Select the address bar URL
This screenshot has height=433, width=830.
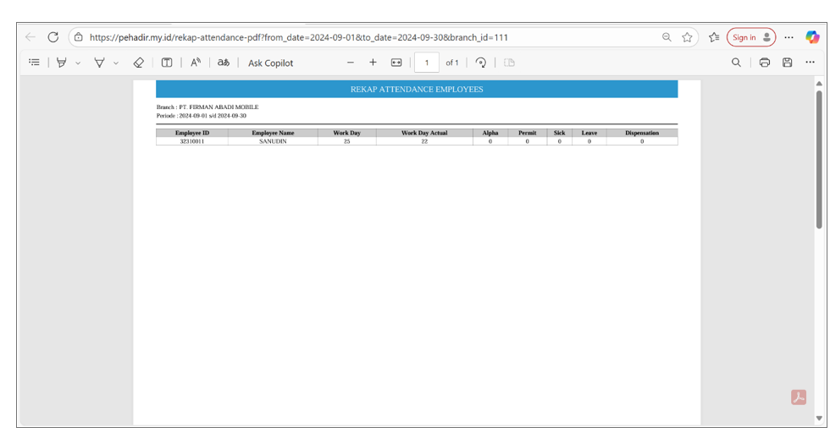coord(298,37)
